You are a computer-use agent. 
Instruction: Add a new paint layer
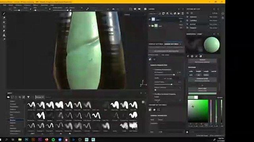point(167,14)
